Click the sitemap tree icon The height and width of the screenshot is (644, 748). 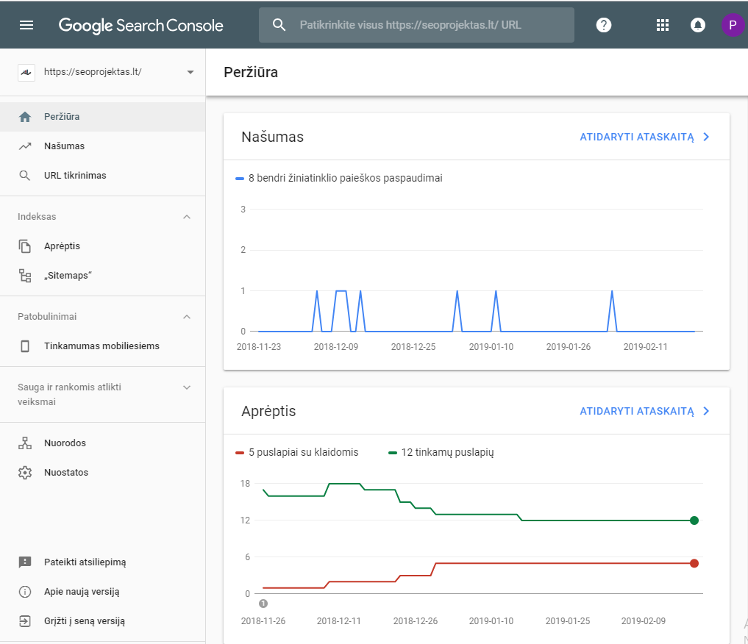tap(25, 276)
